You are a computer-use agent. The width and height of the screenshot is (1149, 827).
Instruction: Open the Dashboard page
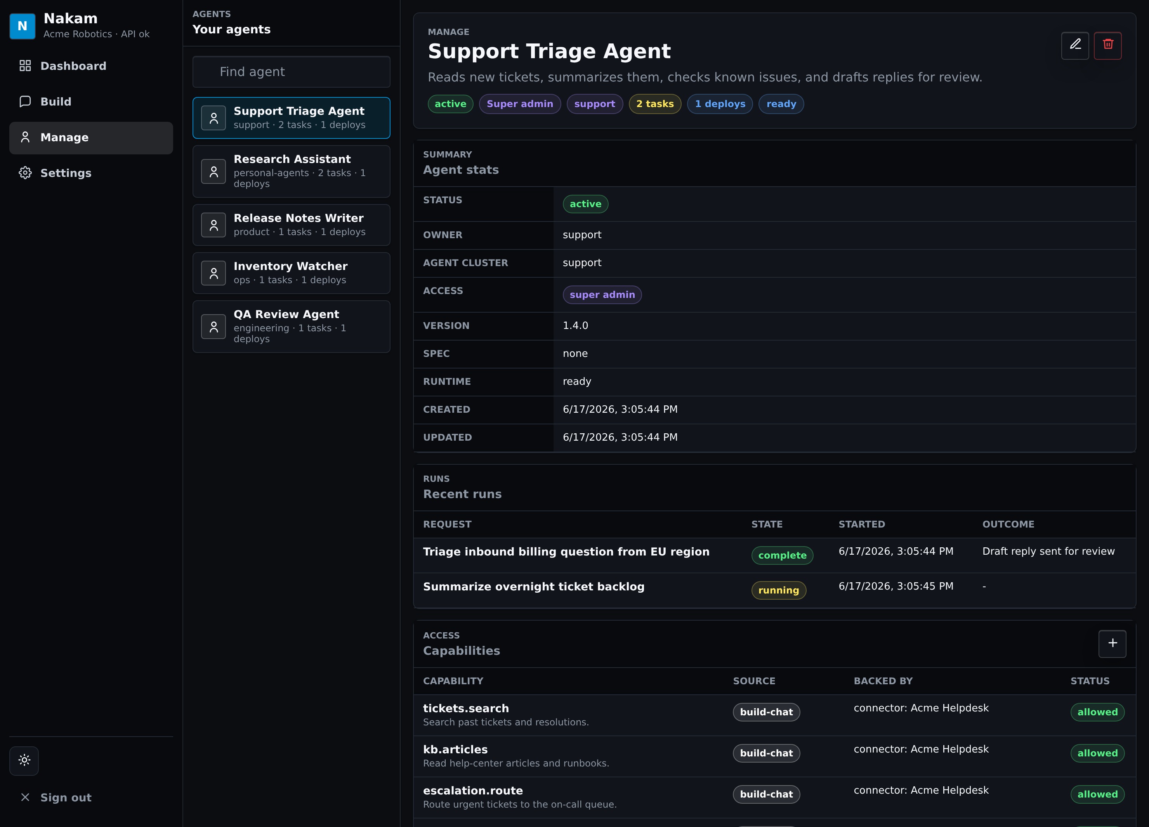(91, 66)
